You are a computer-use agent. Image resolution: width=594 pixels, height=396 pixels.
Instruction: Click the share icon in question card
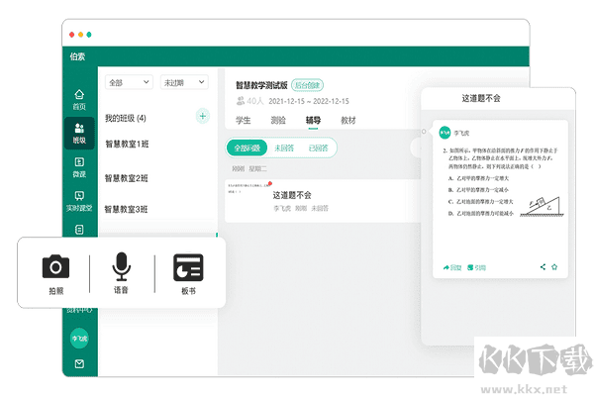pos(543,266)
